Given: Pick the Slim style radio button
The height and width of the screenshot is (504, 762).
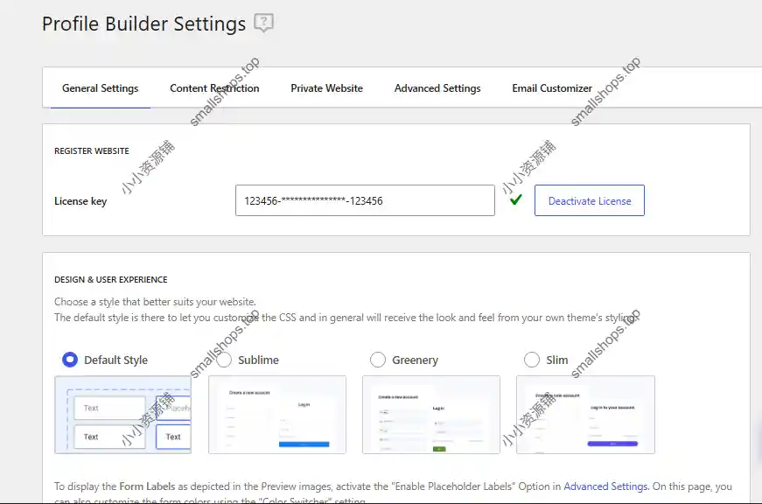Looking at the screenshot, I should pos(532,360).
